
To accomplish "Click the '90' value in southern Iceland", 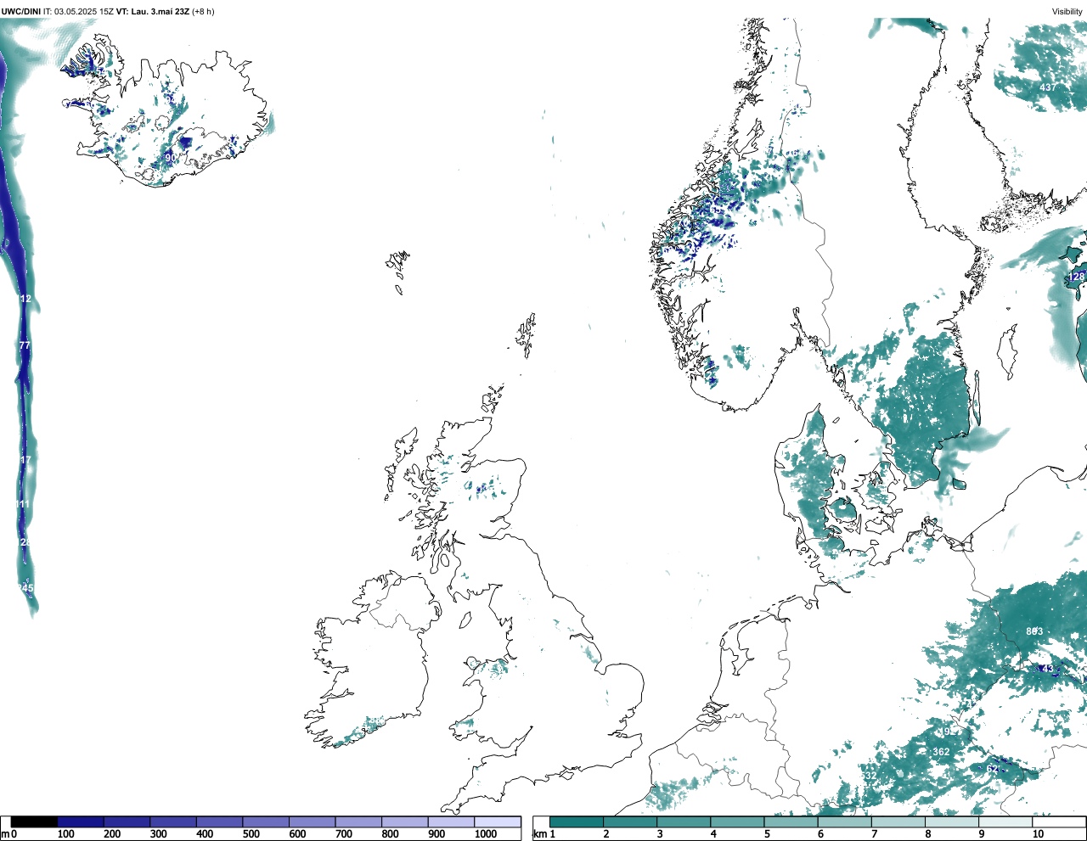I will pos(171,158).
